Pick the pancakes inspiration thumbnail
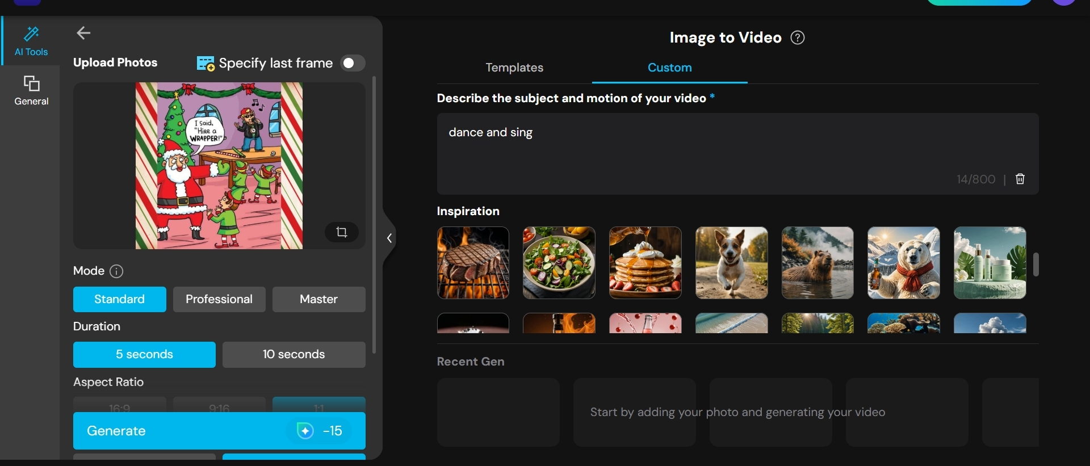This screenshot has width=1090, height=466. [x=645, y=263]
